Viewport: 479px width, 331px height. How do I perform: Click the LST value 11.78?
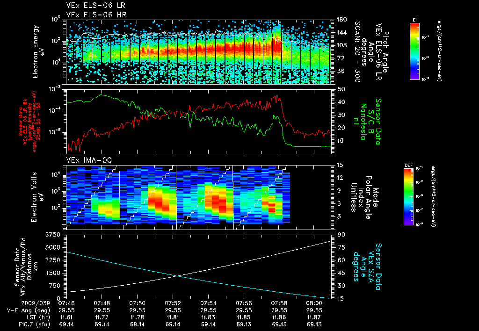click(138, 317)
